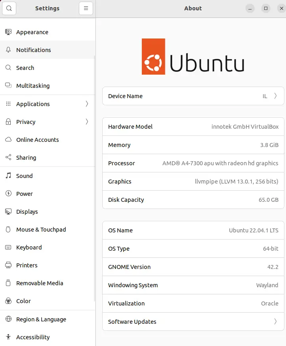Click the About window title
The height and width of the screenshot is (346, 286).
193,8
